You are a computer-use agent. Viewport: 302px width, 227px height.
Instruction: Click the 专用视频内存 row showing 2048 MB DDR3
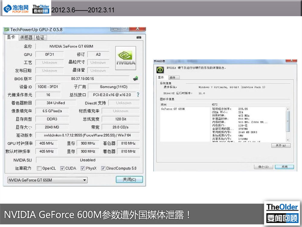coord(235,132)
